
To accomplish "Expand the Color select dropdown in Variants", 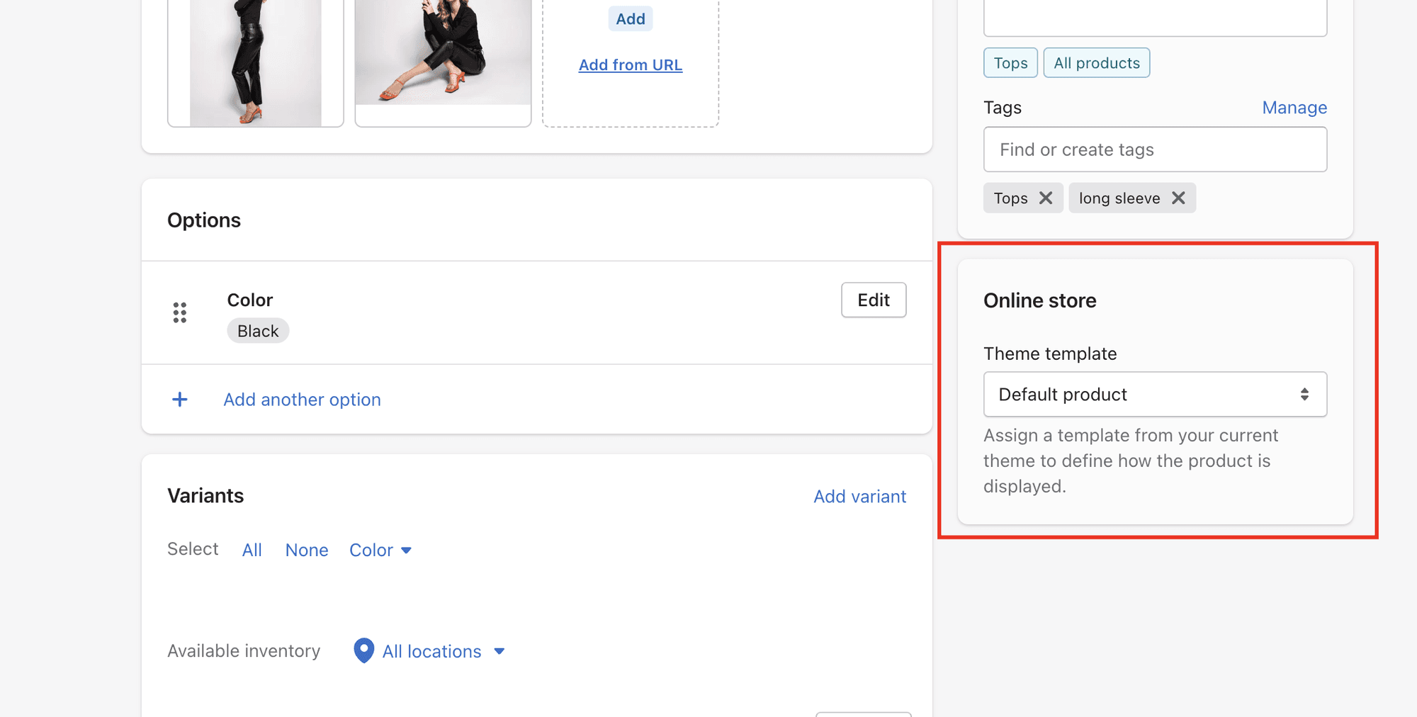I will (380, 551).
